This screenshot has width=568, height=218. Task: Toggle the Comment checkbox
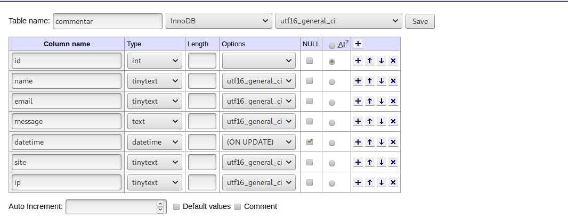click(238, 207)
